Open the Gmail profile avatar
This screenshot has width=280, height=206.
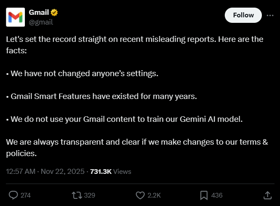[15, 17]
